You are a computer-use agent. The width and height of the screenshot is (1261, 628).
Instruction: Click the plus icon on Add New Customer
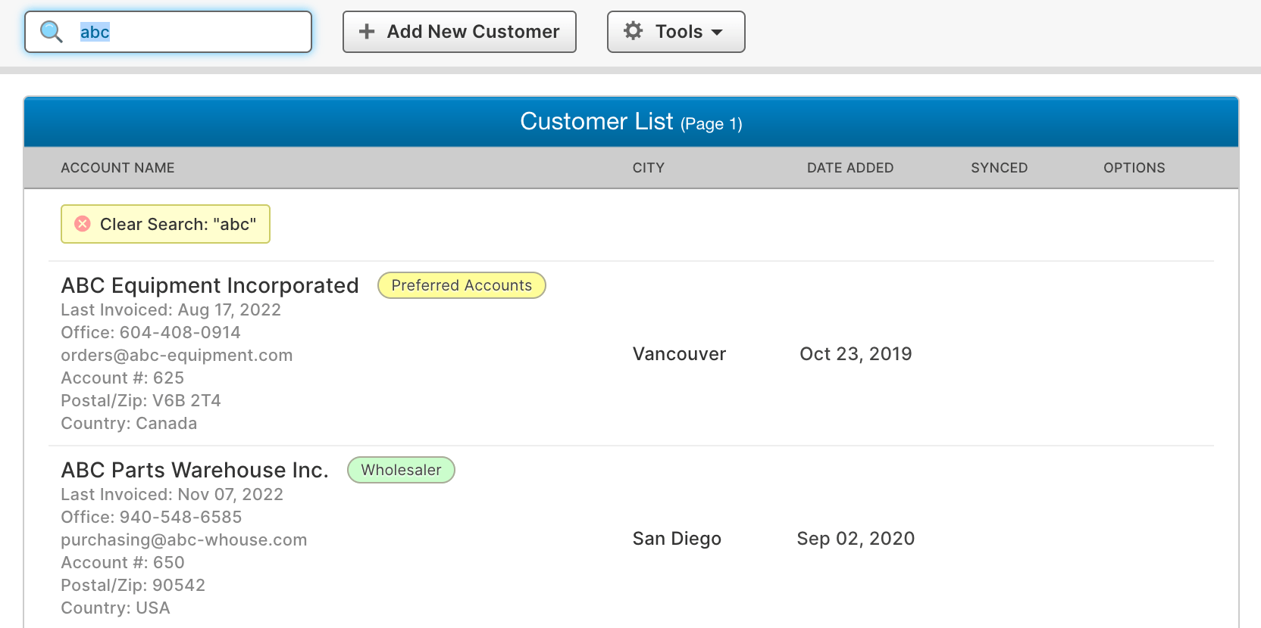pos(367,32)
